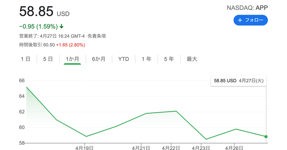
Task: Show the 最大 chart range
Action: 192,59
